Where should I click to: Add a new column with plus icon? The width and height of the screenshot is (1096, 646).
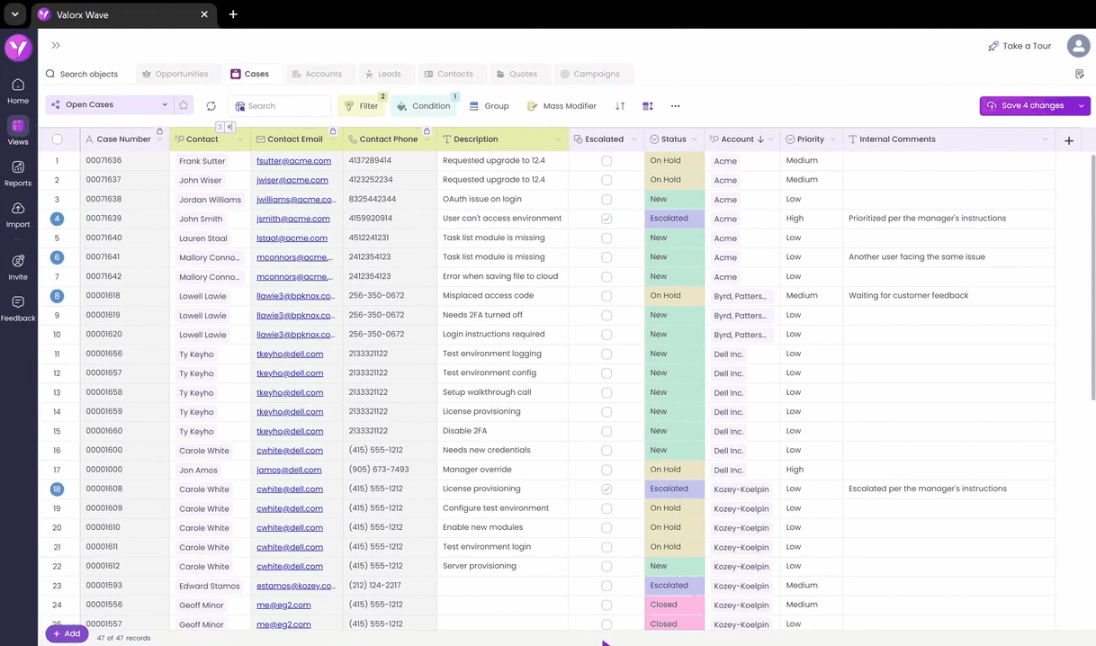1069,140
